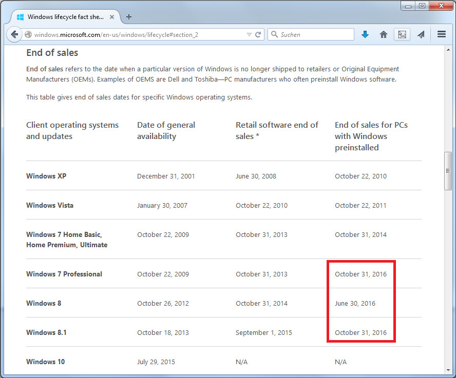Click October 18, 2013 cell

(x=163, y=333)
